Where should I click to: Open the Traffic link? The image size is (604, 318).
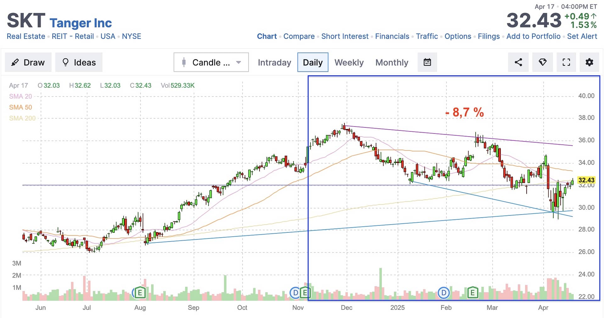pos(427,36)
